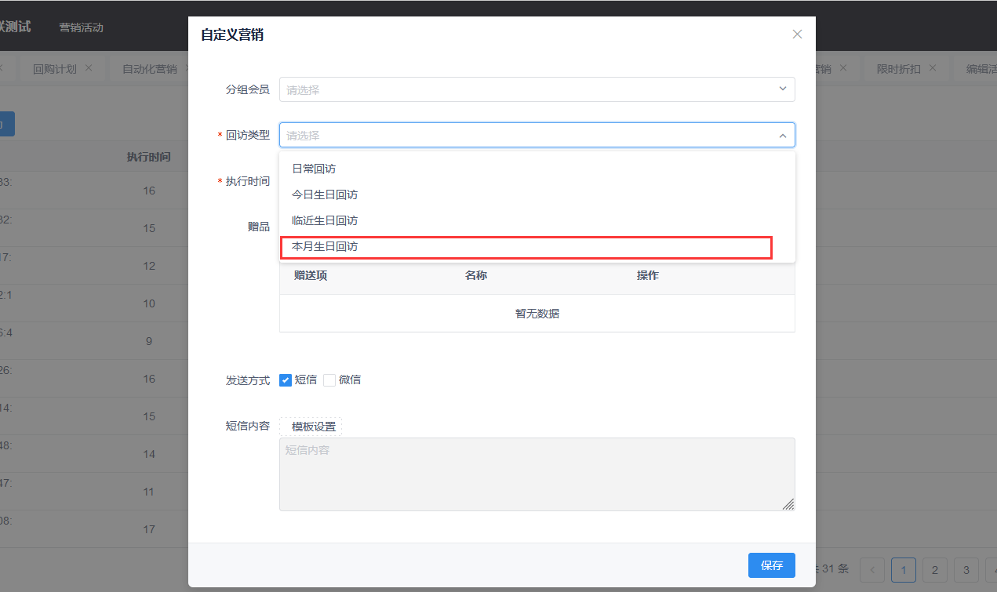The width and height of the screenshot is (997, 592).
Task: Close the 限时折扣 tab
Action: coord(933,68)
